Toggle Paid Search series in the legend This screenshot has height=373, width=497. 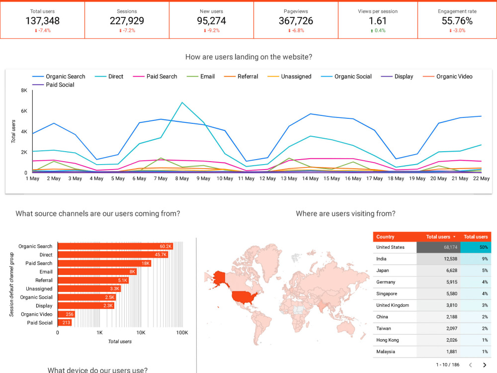[155, 77]
